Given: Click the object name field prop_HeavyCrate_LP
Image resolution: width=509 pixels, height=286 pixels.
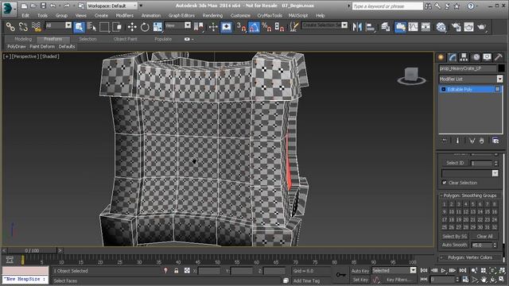Looking at the screenshot, I should [x=468, y=68].
